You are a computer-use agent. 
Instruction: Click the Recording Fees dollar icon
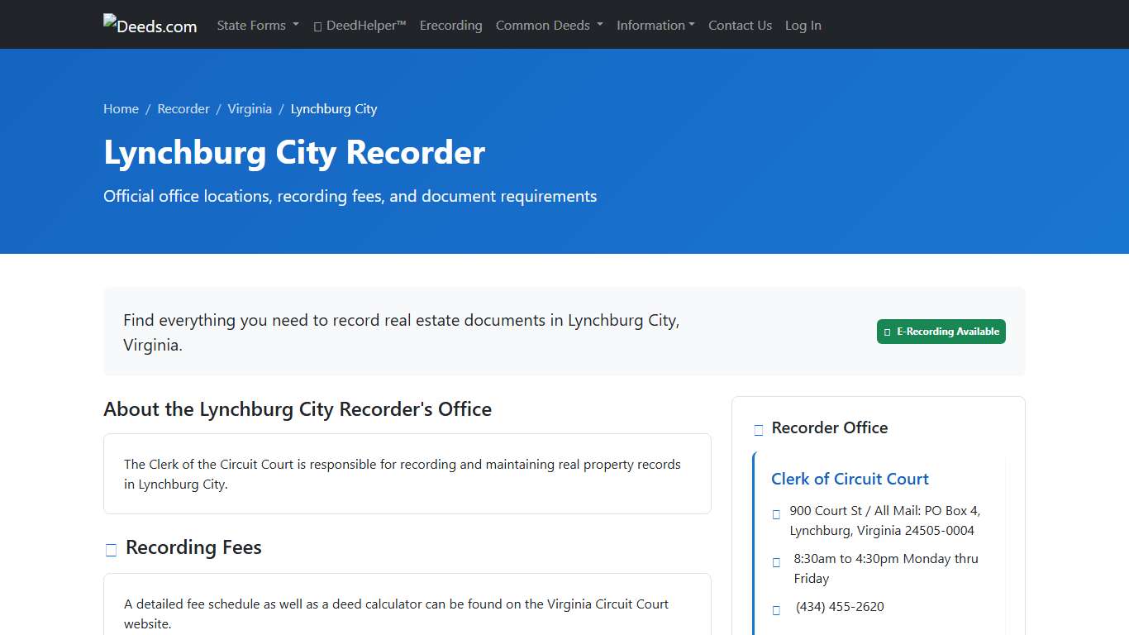click(x=110, y=549)
